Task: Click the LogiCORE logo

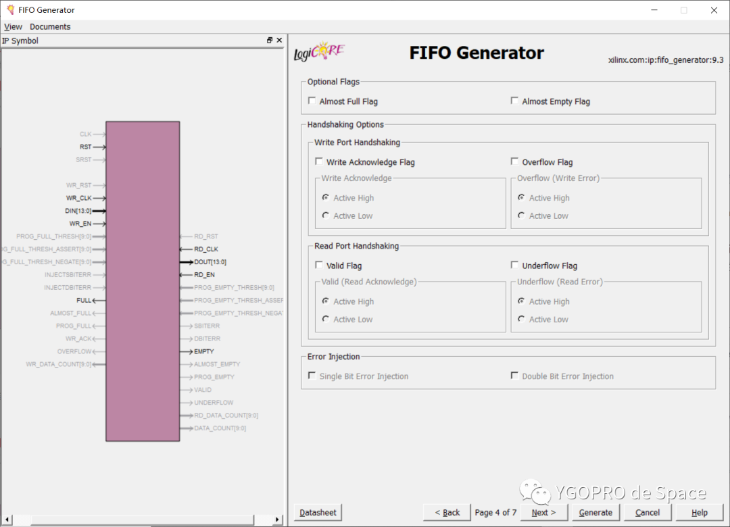Action: [319, 51]
